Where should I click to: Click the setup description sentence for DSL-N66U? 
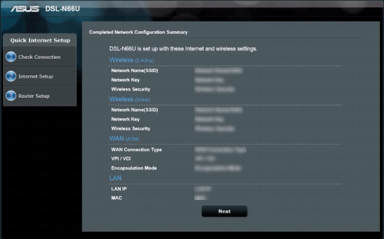183,49
